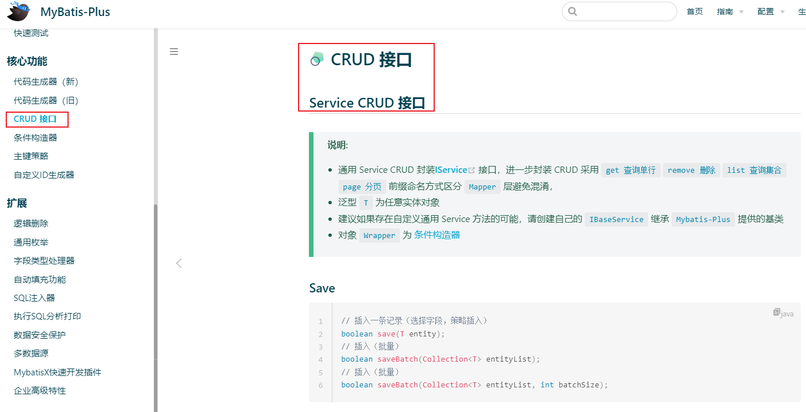Image resolution: width=806 pixels, height=412 pixels.
Task: Open the hamburger sidebar toggle icon
Action: click(x=174, y=51)
